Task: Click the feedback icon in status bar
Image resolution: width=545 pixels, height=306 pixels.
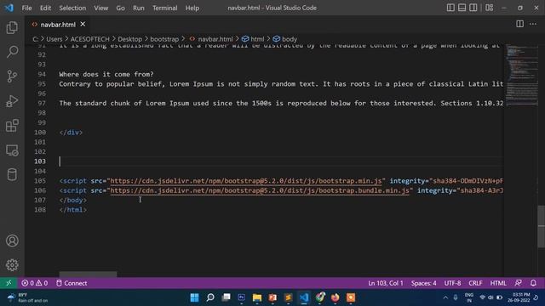Action: point(518,283)
